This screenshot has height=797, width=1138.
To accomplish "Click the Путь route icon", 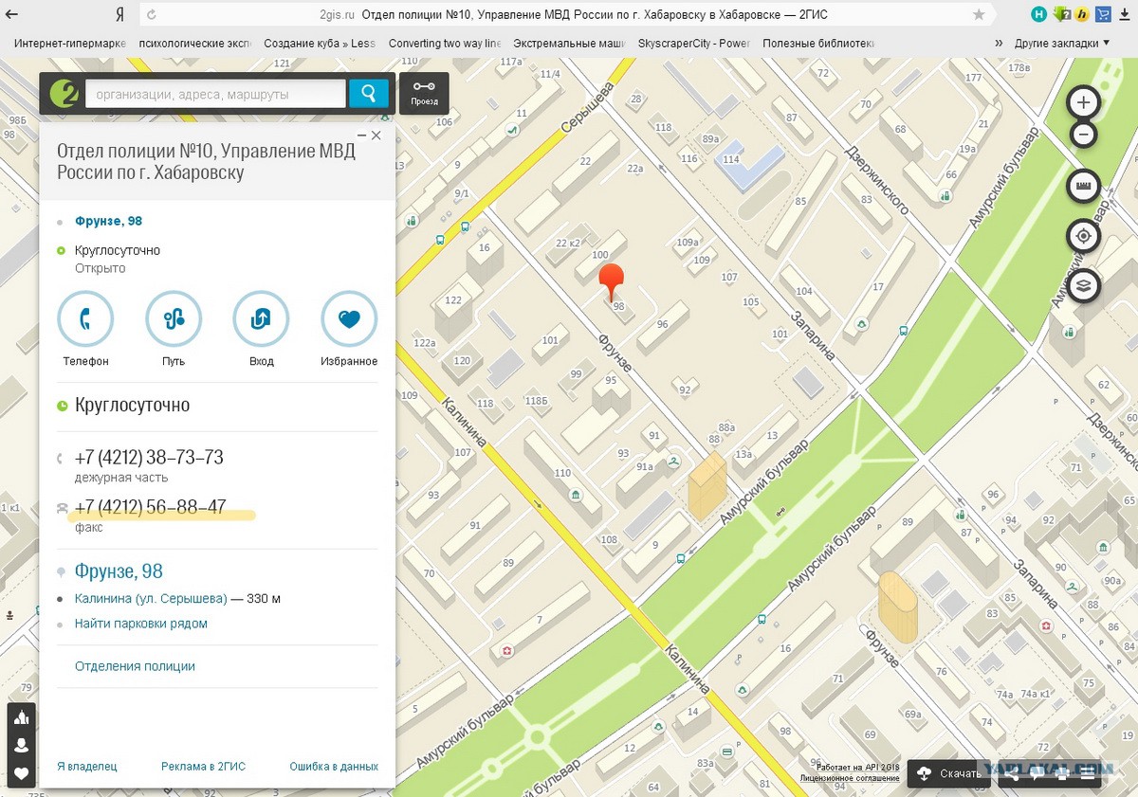I will [174, 319].
